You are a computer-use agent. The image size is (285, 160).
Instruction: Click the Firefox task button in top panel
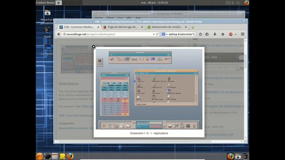pyautogui.click(x=58, y=3)
